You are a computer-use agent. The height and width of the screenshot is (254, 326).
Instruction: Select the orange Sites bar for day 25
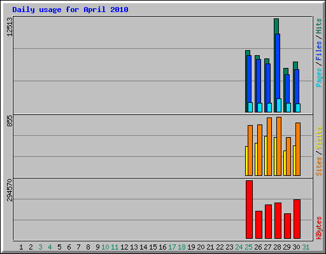coord(250,150)
